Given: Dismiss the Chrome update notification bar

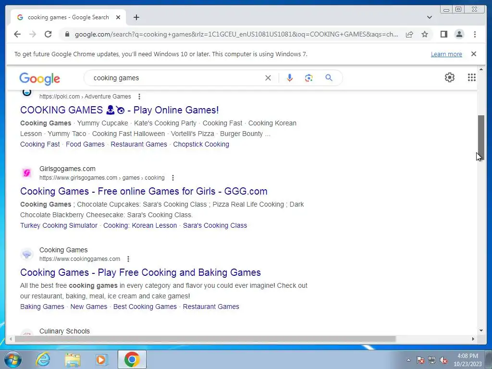Looking at the screenshot, I should click(x=474, y=54).
